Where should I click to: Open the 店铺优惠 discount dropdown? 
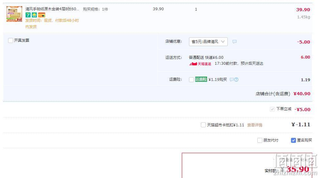coord(208,42)
